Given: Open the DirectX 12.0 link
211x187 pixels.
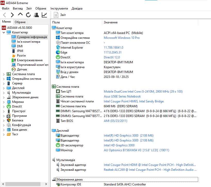Looking at the screenshot, I should click(x=112, y=57).
